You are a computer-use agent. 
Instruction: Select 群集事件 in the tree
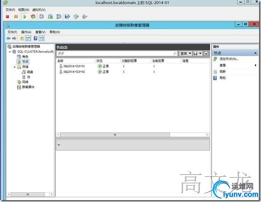click(28, 87)
